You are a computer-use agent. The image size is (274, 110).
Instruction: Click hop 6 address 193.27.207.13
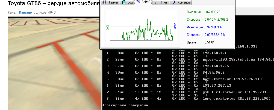pyautogui.click(x=217, y=86)
